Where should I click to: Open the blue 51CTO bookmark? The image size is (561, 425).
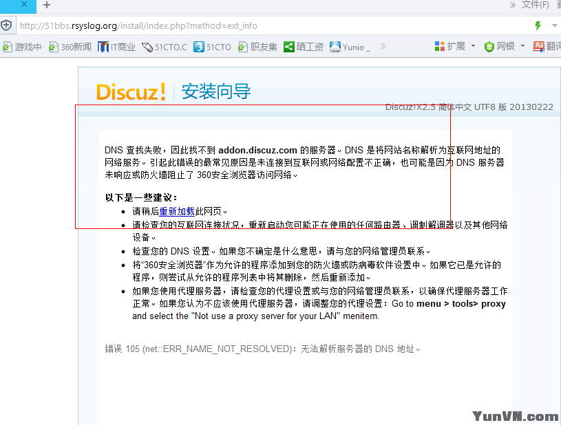point(212,47)
